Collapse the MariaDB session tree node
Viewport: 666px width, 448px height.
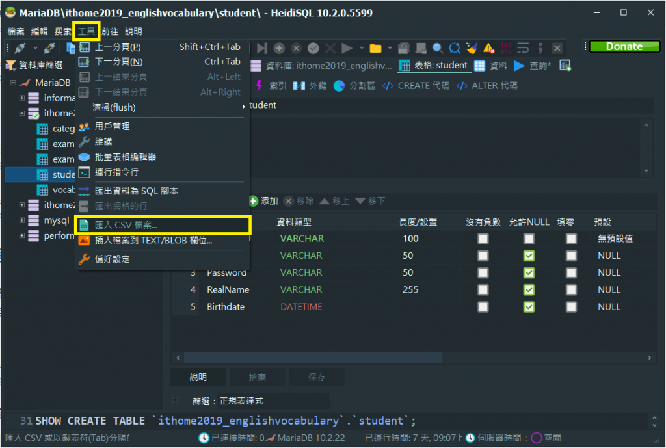(13, 83)
